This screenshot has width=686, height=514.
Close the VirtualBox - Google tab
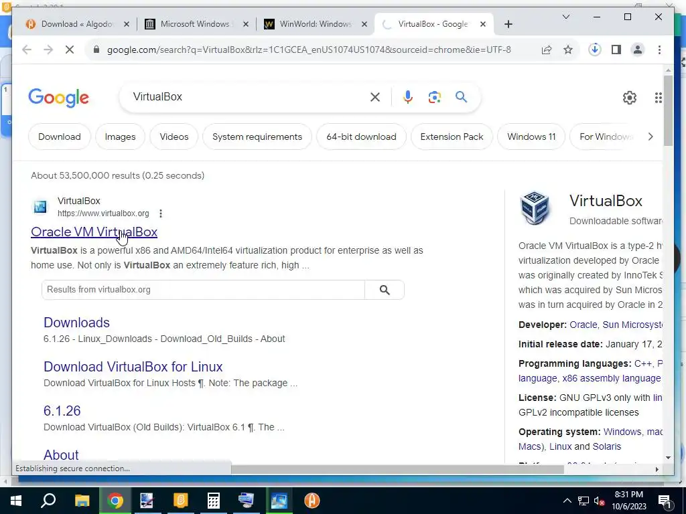(483, 24)
